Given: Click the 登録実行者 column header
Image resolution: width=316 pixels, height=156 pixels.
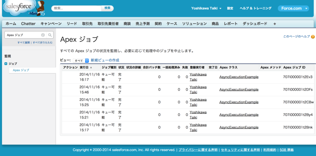Looking at the screenshot, I should 197,67.
